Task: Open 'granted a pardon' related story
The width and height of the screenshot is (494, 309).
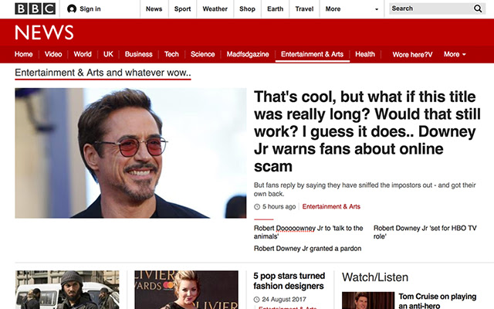Action: pyautogui.click(x=307, y=249)
